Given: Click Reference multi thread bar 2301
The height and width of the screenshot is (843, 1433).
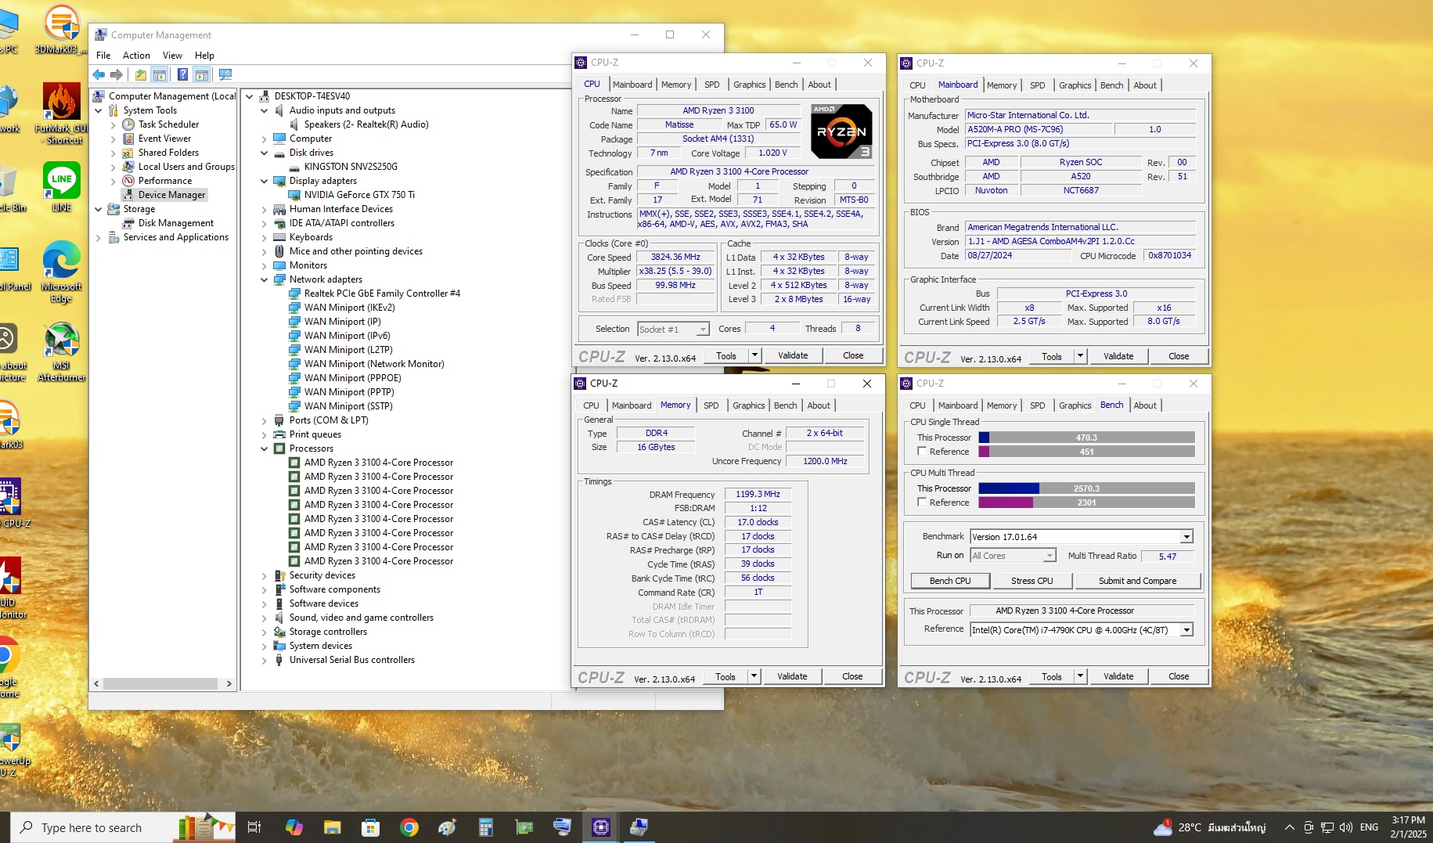Looking at the screenshot, I should point(1086,503).
